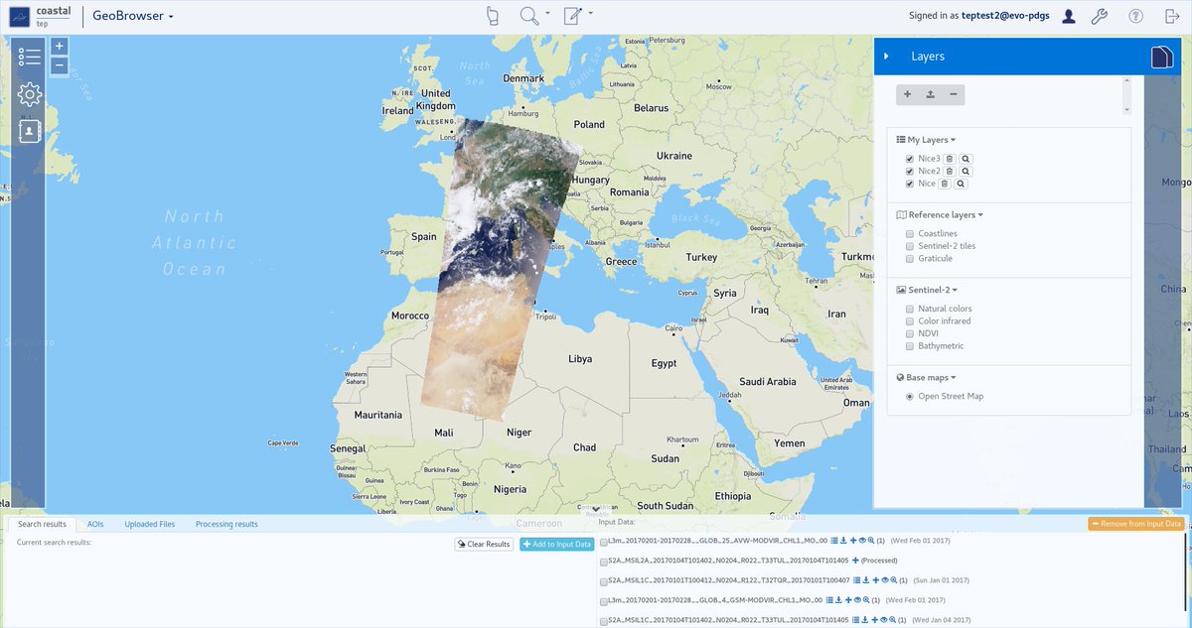Enable the Graticule layer

(910, 259)
